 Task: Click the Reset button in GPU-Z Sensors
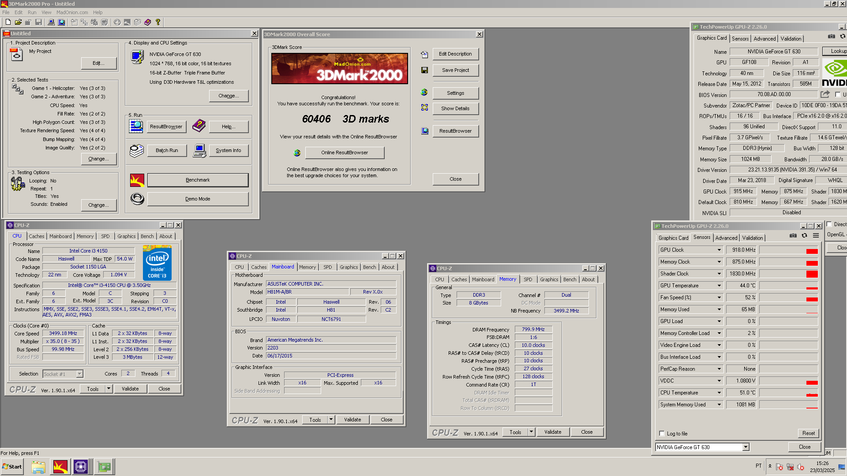click(x=808, y=433)
